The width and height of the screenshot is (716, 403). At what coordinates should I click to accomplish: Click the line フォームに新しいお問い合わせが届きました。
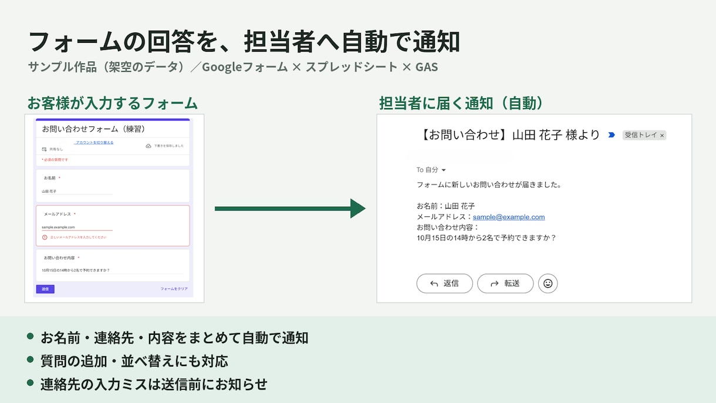(x=489, y=184)
